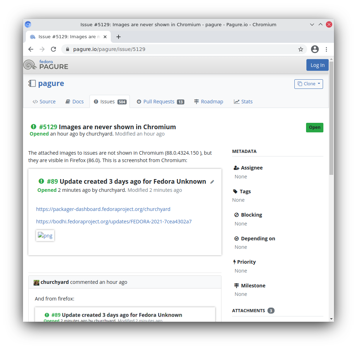Click the Tags label icon
The image size is (357, 349).
[x=235, y=191]
